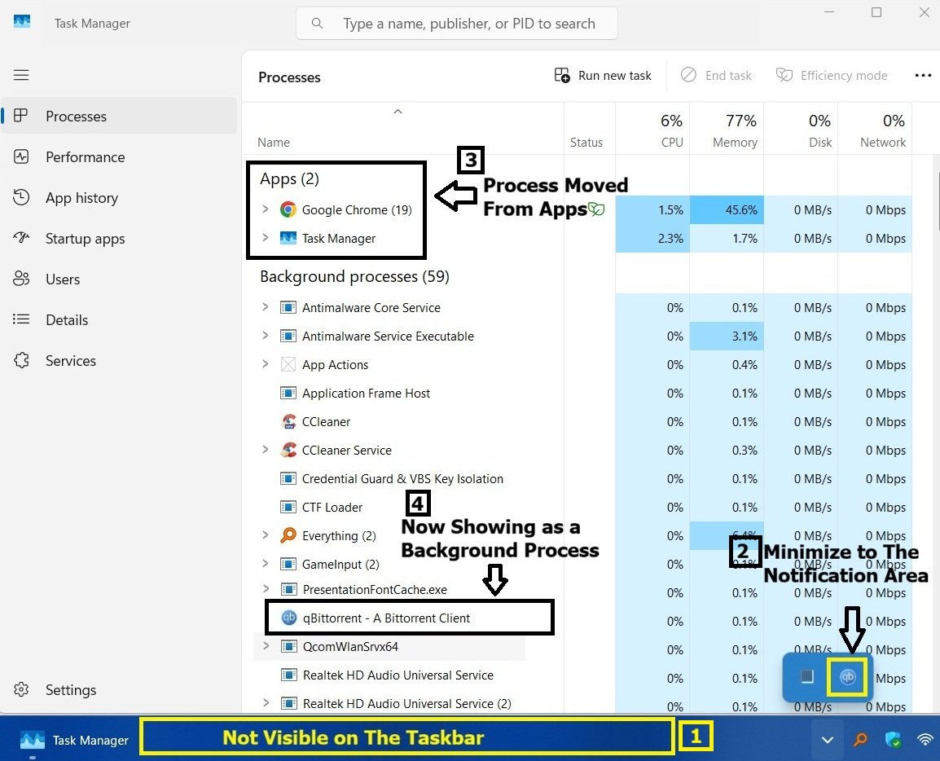Select the qBittorrent - A Bittorrent Client row
The height and width of the screenshot is (761, 940).
[410, 618]
